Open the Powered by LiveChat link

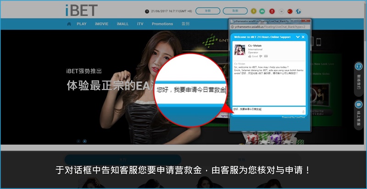pyautogui.click(x=293, y=117)
